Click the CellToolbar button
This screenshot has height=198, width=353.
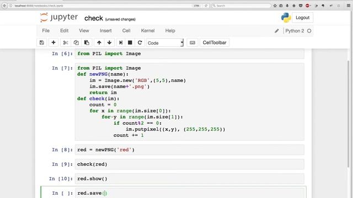tap(215, 43)
